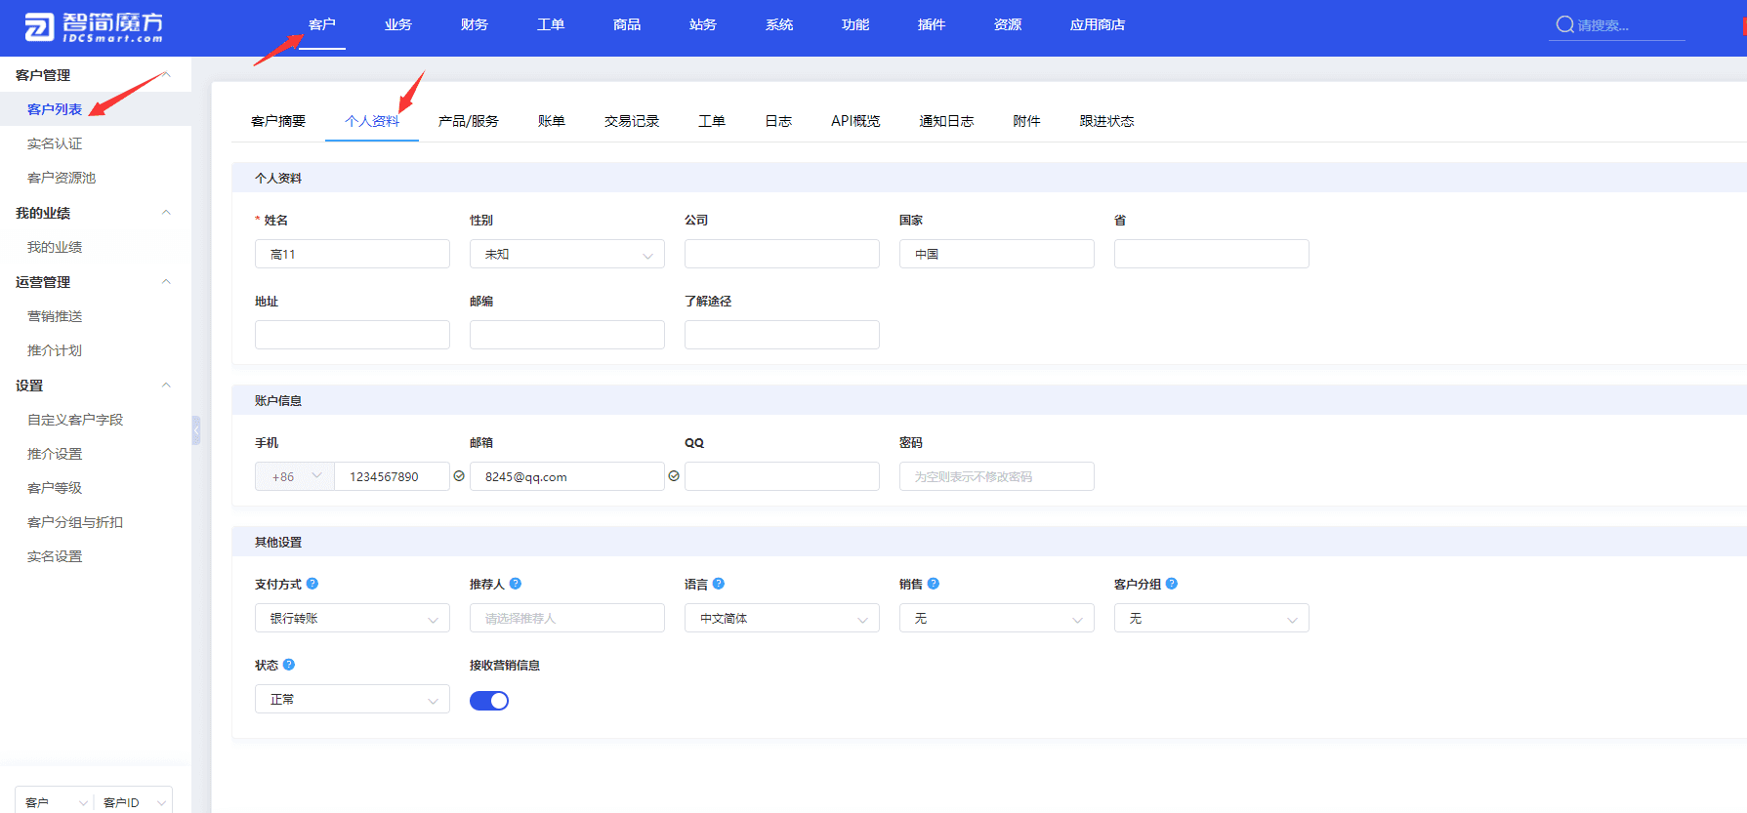
Task: Collapse the 设置 sidebar section
Action: (166, 386)
